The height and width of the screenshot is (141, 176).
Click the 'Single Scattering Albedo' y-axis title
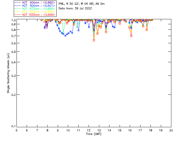pos(8,73)
